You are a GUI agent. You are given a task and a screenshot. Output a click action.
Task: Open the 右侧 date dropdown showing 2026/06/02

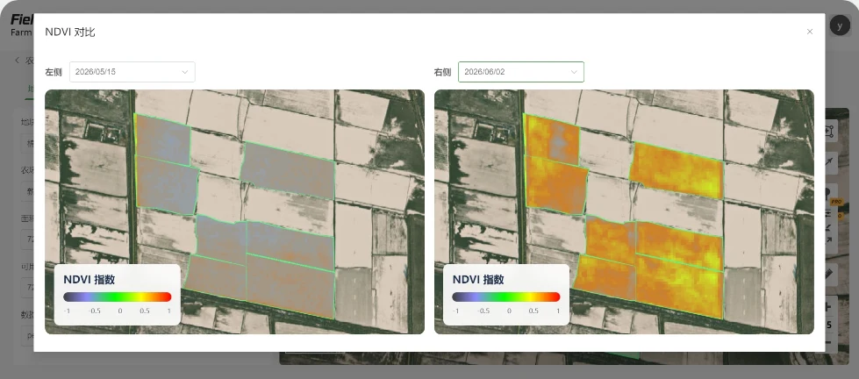(521, 72)
